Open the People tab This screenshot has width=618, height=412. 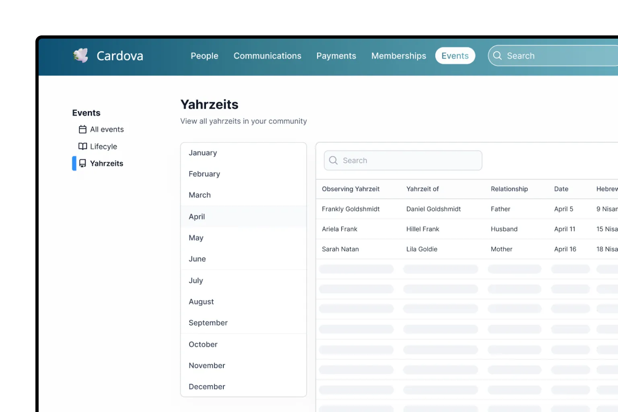point(204,56)
